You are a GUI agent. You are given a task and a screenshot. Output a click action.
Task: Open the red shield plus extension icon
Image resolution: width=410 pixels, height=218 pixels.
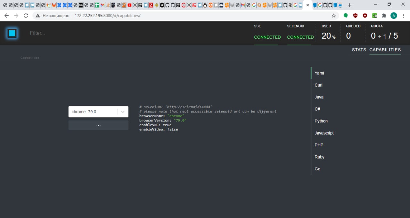(x=365, y=15)
